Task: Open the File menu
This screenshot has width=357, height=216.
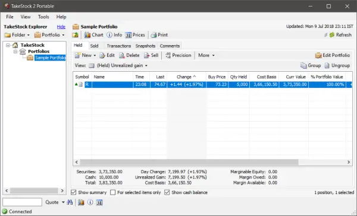Action: (10, 17)
